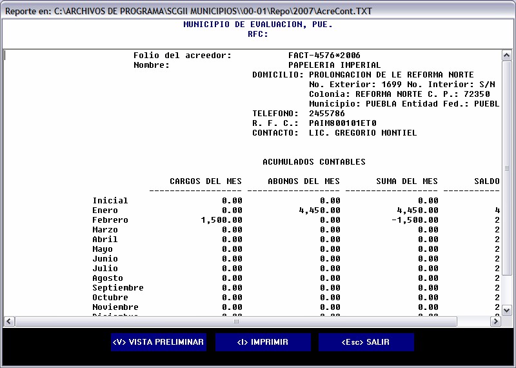This screenshot has width=516, height=368.
Task: Click the Abril row label
Action: (x=105, y=239)
